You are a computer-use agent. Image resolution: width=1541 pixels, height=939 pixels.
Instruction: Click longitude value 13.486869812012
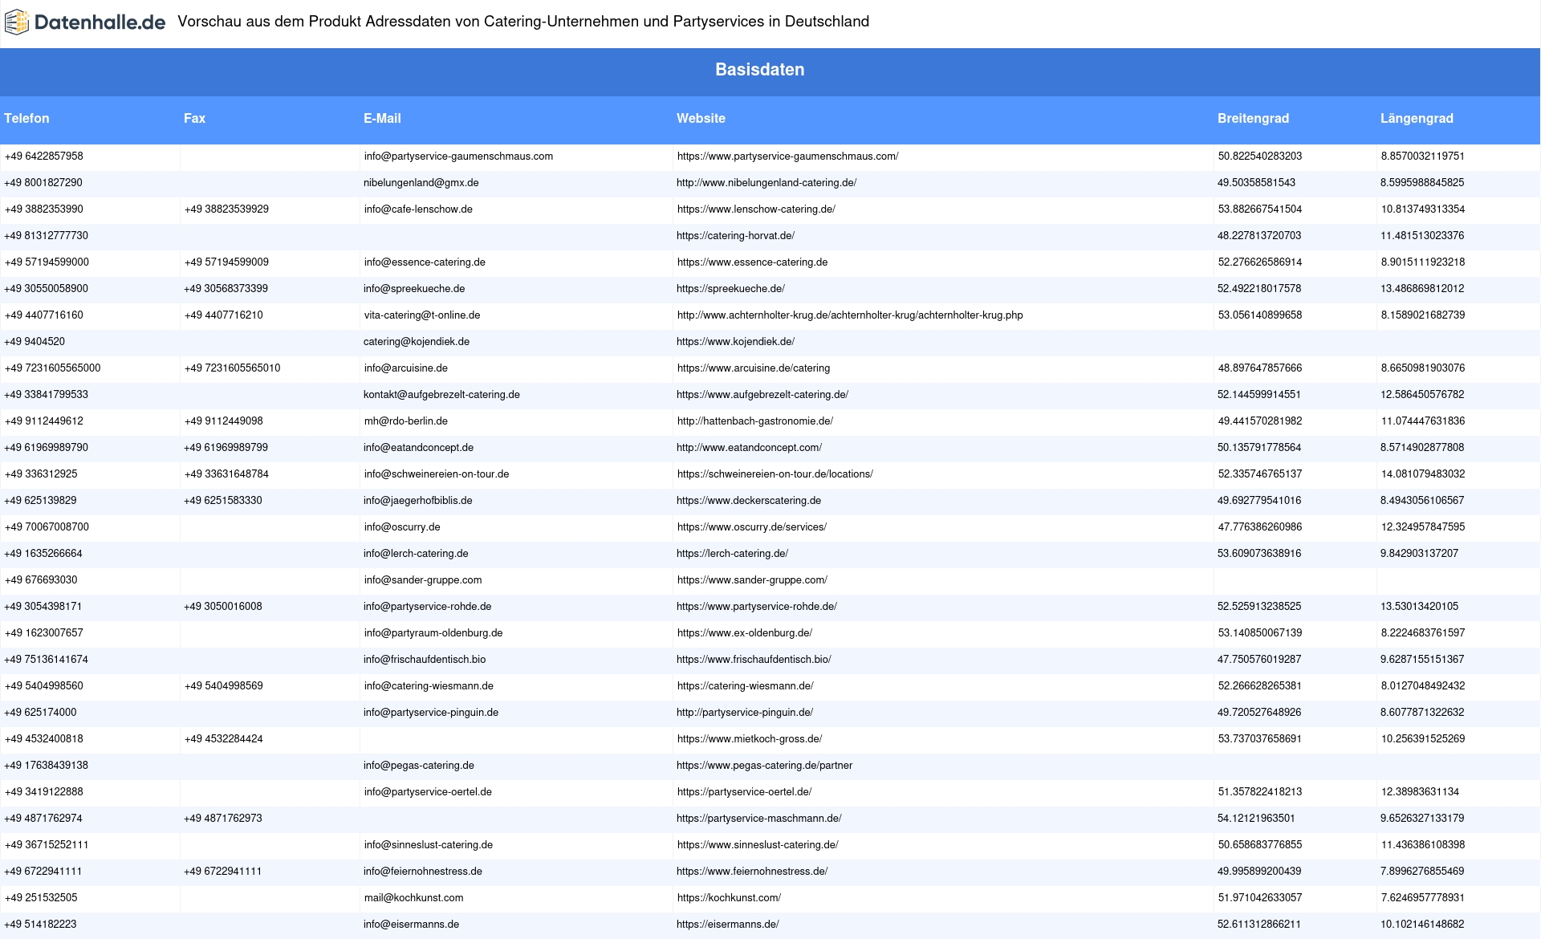pyautogui.click(x=1422, y=289)
